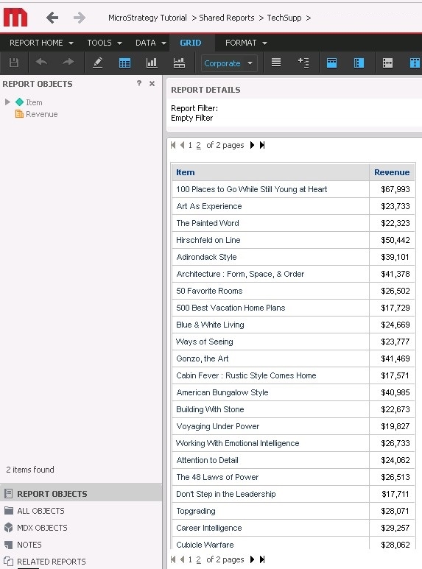Open the RELATED REPORTS section
The width and height of the screenshot is (422, 569).
pos(81,562)
